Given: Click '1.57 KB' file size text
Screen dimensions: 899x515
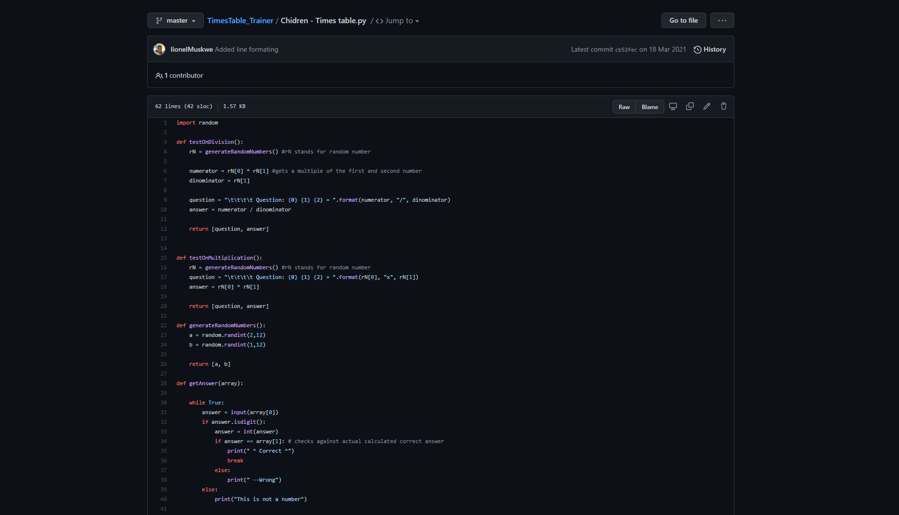Looking at the screenshot, I should (x=234, y=106).
